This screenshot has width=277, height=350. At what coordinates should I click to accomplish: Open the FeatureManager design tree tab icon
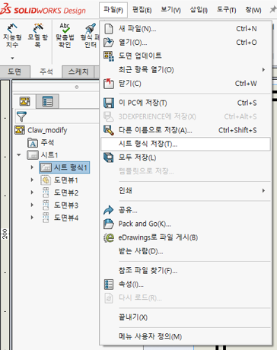click(x=25, y=101)
